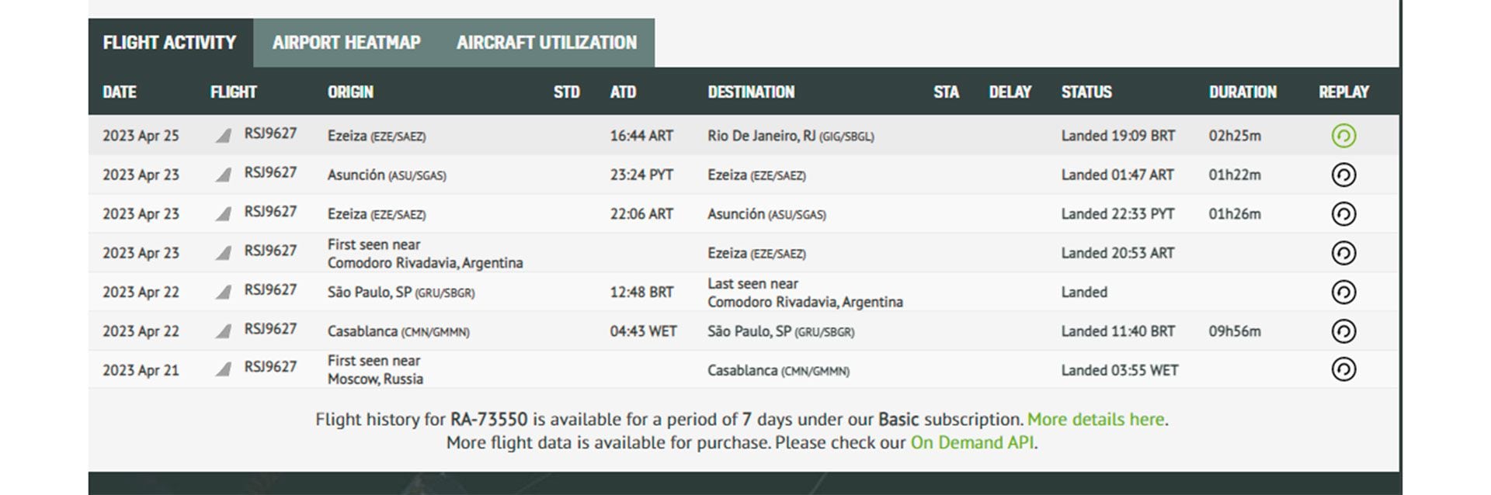The height and width of the screenshot is (495, 1491).
Task: Switch to the Airport Heatmap tab
Action: pyautogui.click(x=346, y=43)
